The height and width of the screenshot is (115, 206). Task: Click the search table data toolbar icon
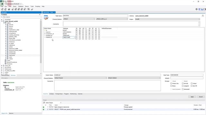(x=29, y=9)
